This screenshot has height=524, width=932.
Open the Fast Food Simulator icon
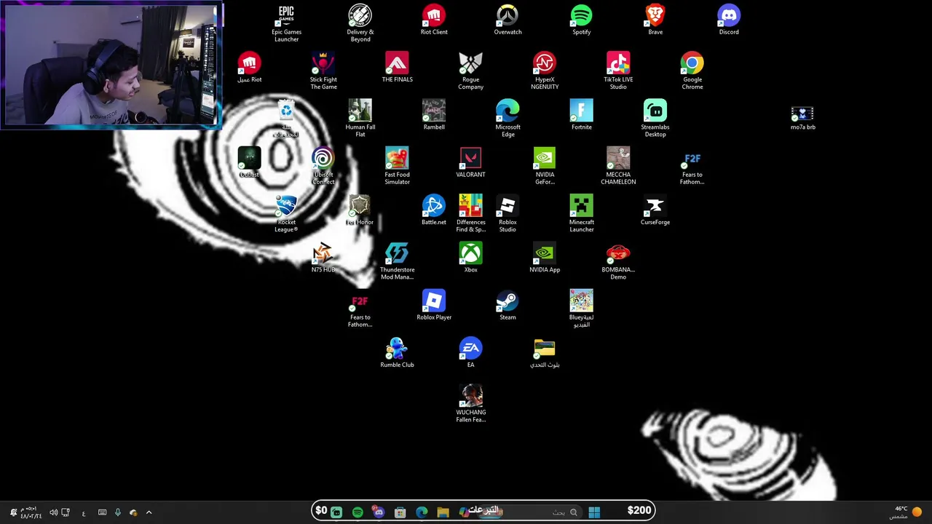point(397,167)
